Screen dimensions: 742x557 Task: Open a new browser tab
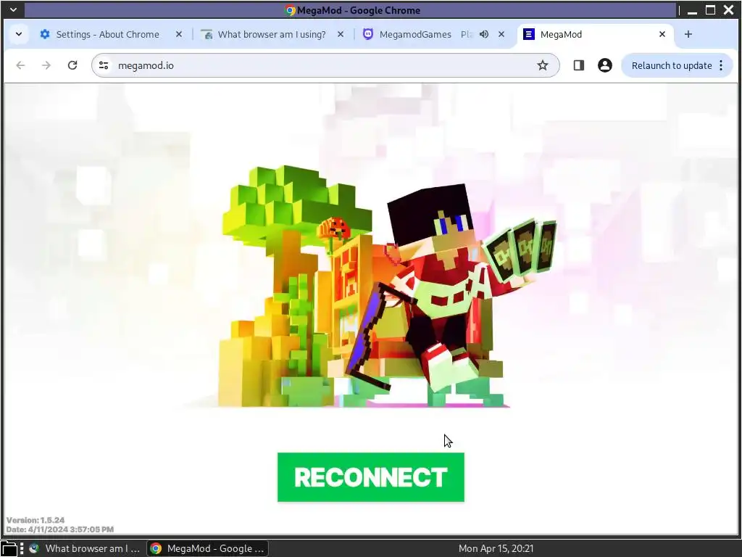tap(688, 34)
